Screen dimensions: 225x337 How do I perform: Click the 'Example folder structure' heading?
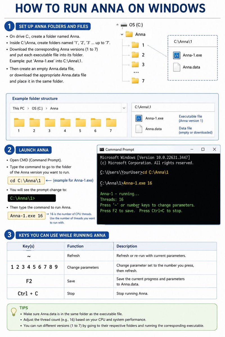(x=35, y=99)
